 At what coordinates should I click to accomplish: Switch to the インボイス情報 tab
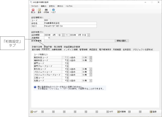click(x=71, y=50)
